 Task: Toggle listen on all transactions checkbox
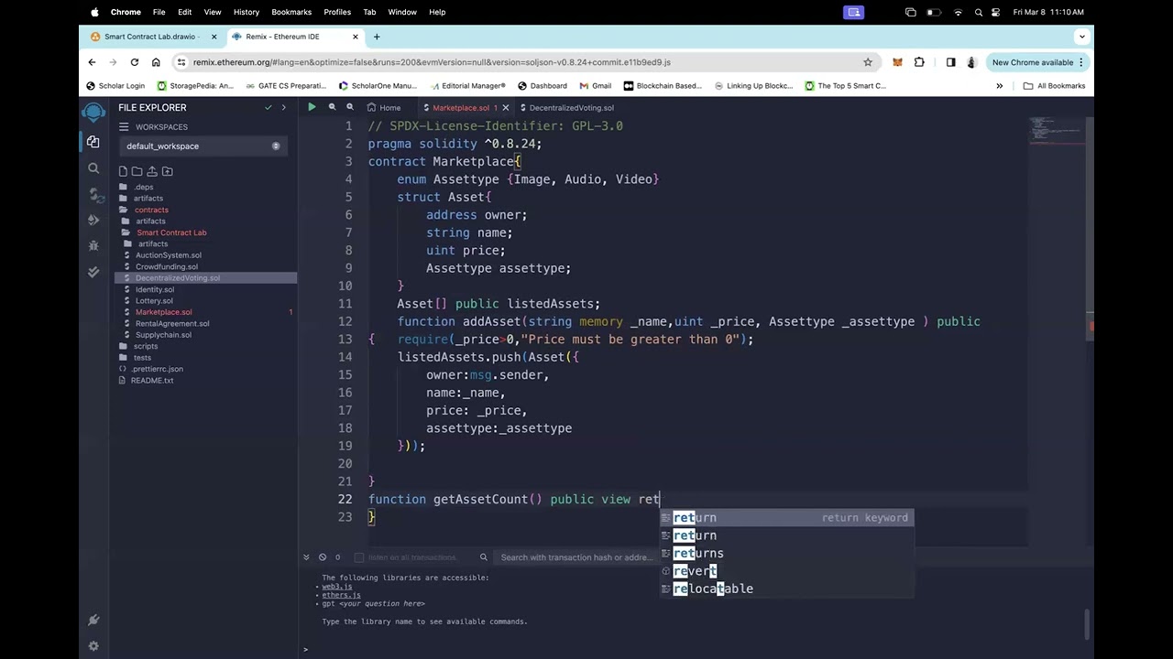click(360, 557)
